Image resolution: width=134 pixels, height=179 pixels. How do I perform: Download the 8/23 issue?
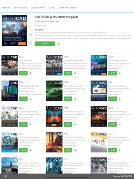(31, 125)
